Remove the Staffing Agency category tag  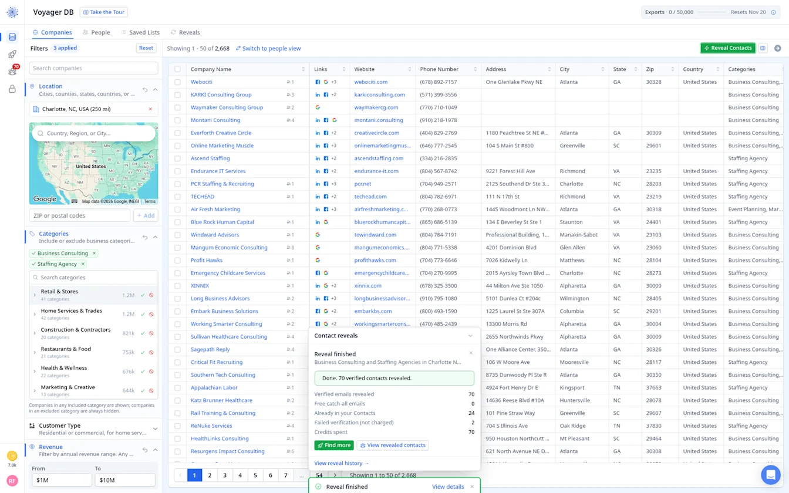pyautogui.click(x=83, y=264)
